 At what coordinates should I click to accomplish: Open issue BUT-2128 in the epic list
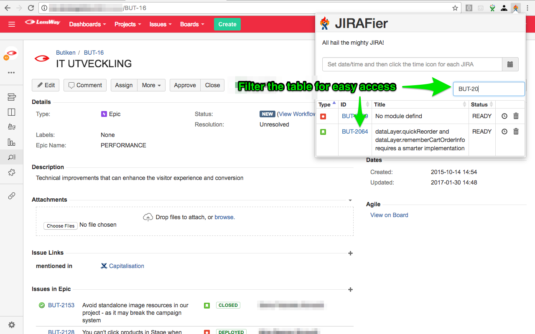click(x=61, y=332)
